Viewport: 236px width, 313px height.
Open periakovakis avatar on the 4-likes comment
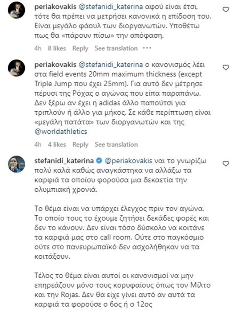pyautogui.click(x=16, y=68)
